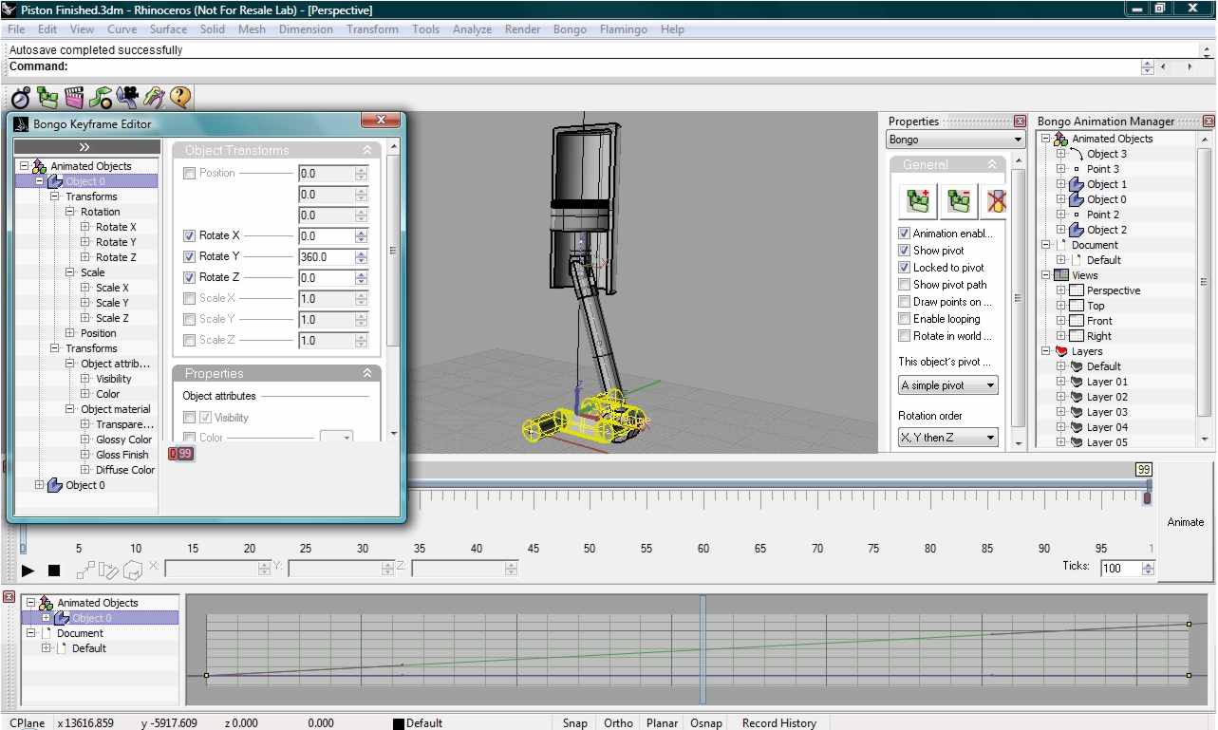Viewport: 1218px width, 730px height.
Task: Uncheck the Rotate Y checkbox
Action: [190, 256]
